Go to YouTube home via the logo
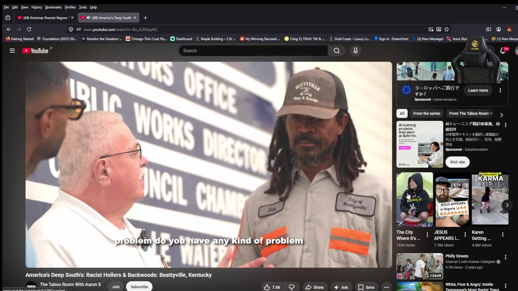Viewport: 518px width, 291px height. pos(35,51)
